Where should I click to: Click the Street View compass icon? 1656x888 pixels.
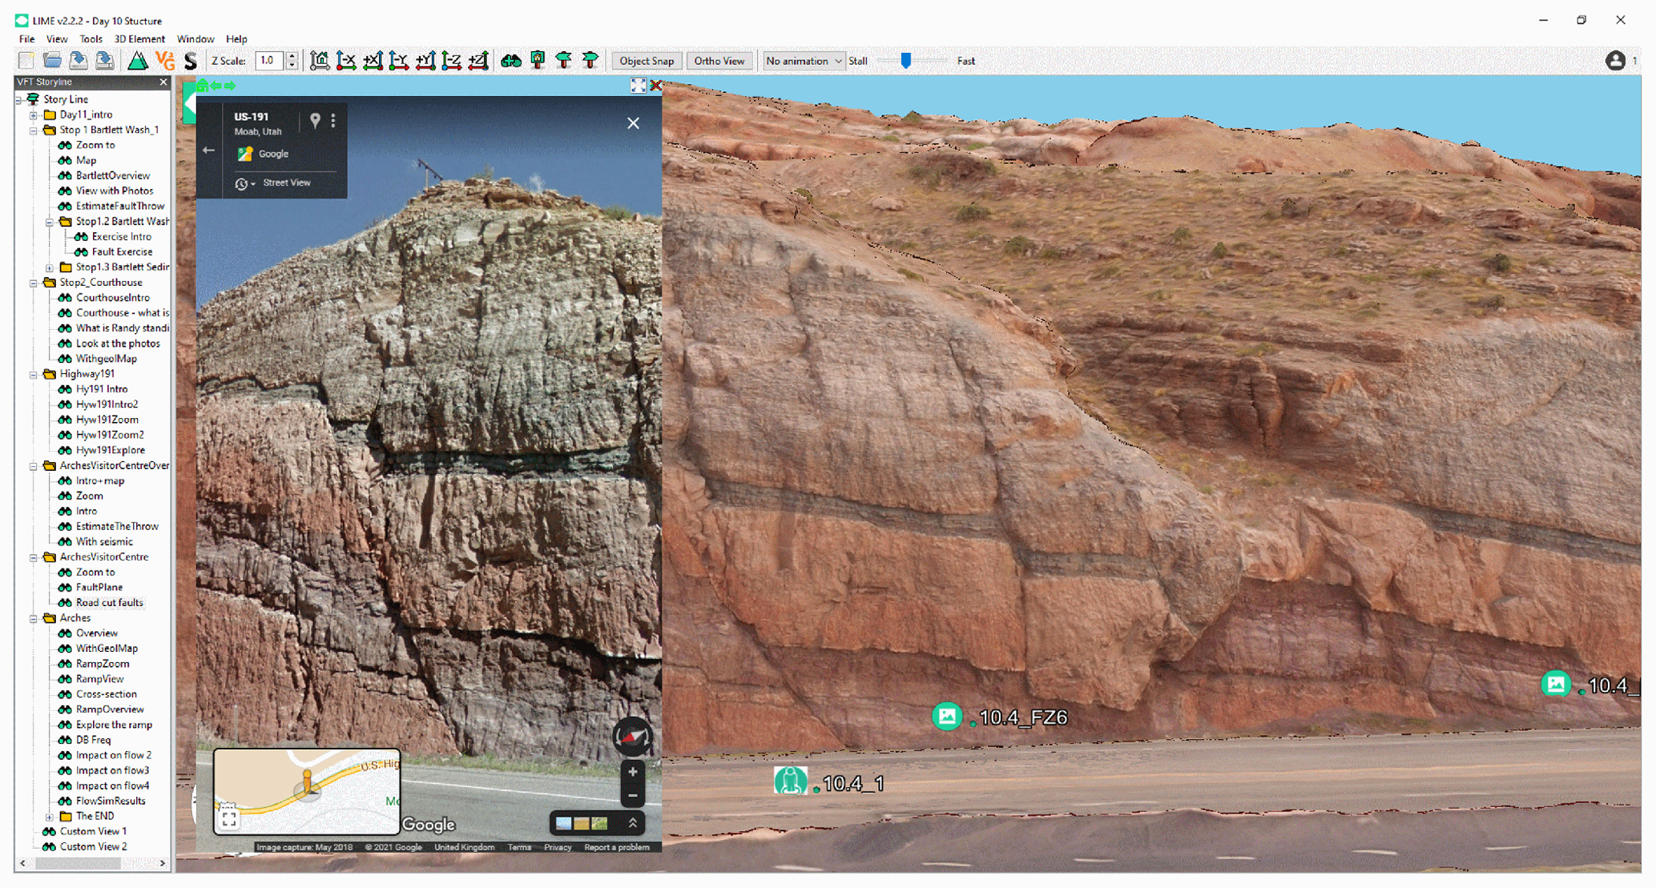click(632, 736)
